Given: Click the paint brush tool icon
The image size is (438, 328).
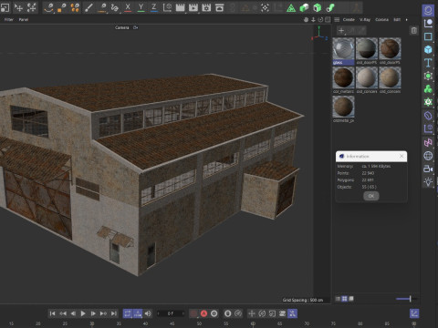Looking at the screenshot, I should click(x=89, y=7).
